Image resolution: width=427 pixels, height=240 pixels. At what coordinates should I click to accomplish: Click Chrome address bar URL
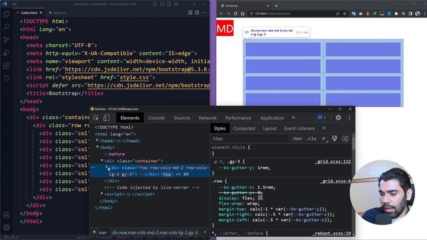point(272,13)
